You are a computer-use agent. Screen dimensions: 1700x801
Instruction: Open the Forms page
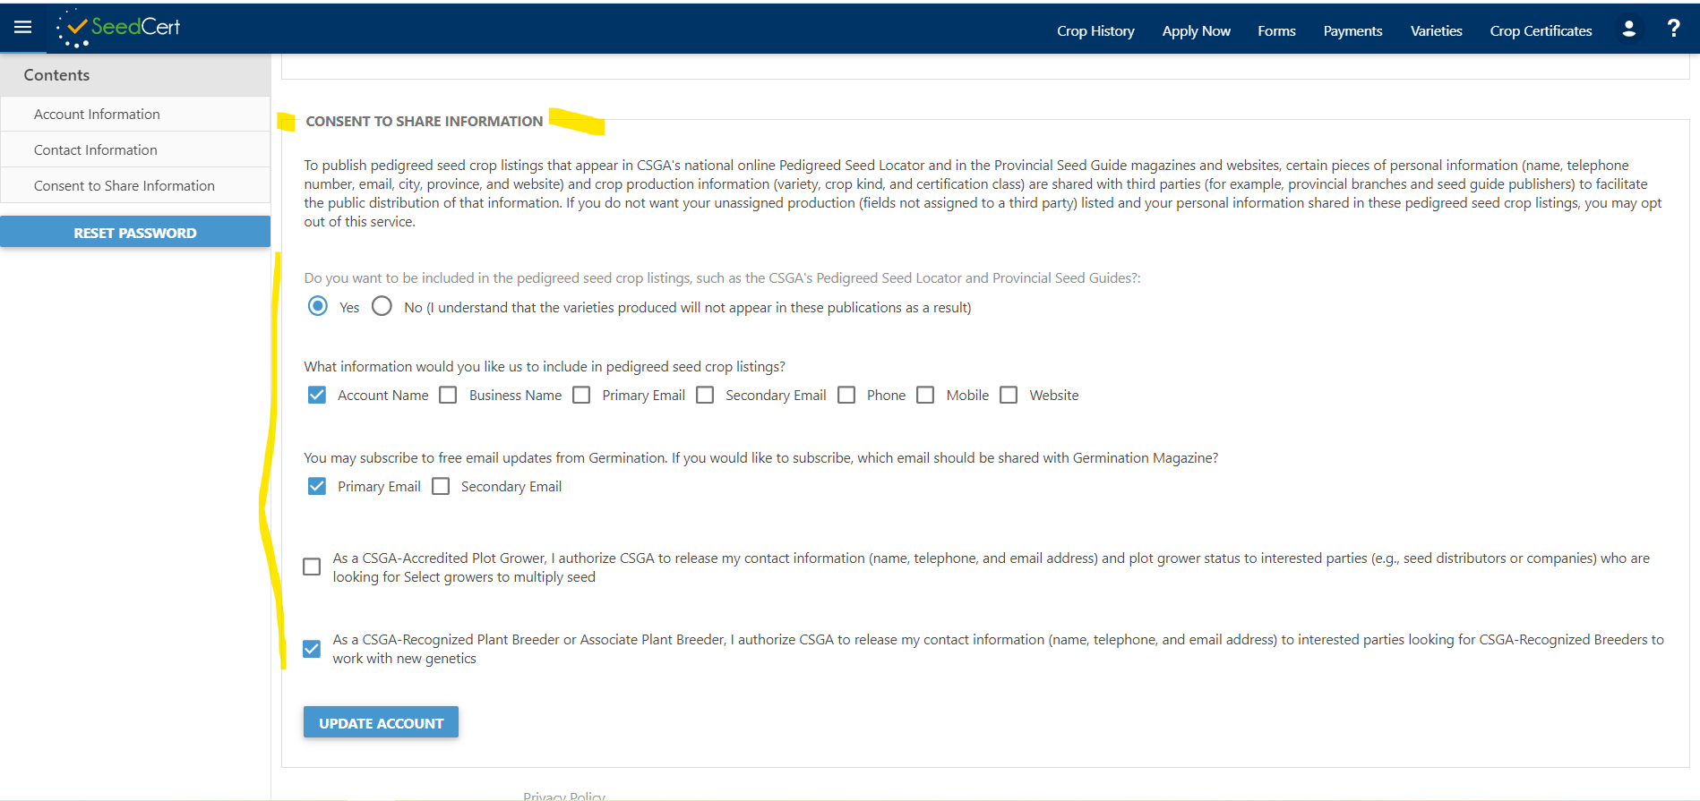tap(1276, 30)
